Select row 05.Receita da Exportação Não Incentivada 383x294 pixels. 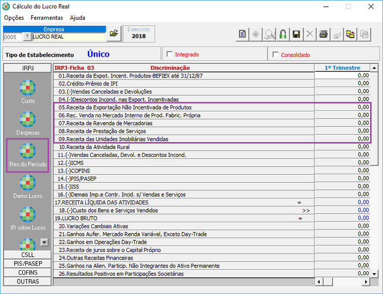[x=184, y=107]
